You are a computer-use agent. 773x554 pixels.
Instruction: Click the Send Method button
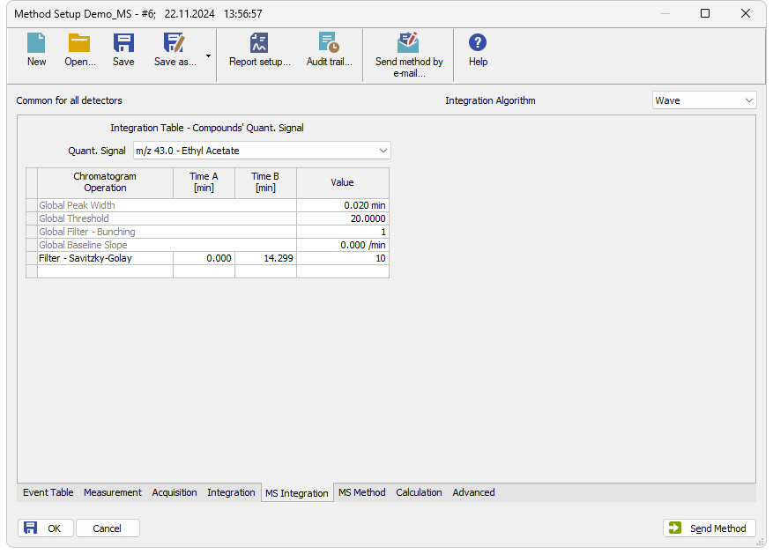(x=709, y=528)
